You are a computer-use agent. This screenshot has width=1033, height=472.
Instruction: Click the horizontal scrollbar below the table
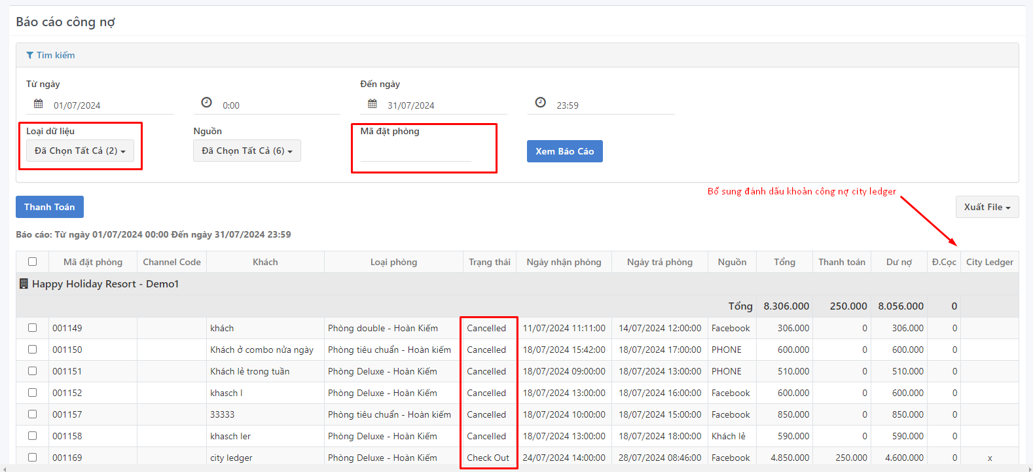tap(516, 469)
